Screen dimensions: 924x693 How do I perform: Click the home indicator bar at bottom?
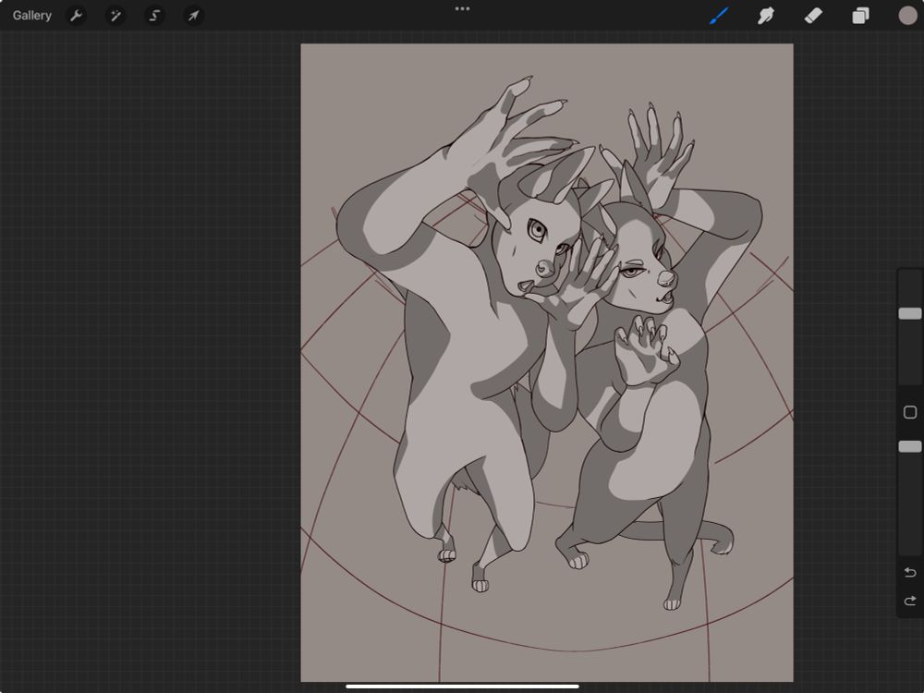463,686
